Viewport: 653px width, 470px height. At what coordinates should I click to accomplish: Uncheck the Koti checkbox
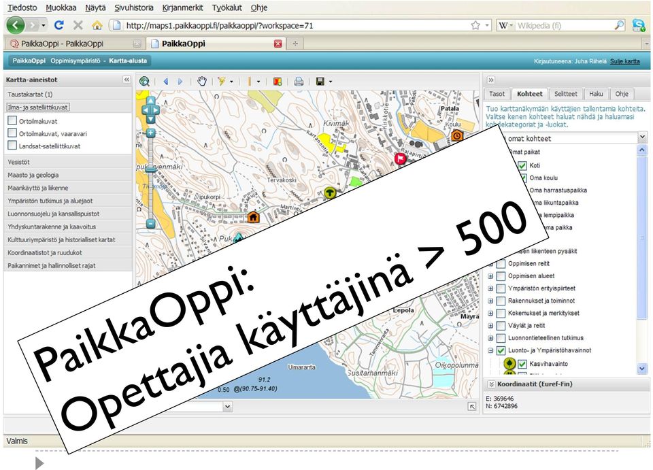[x=522, y=165]
